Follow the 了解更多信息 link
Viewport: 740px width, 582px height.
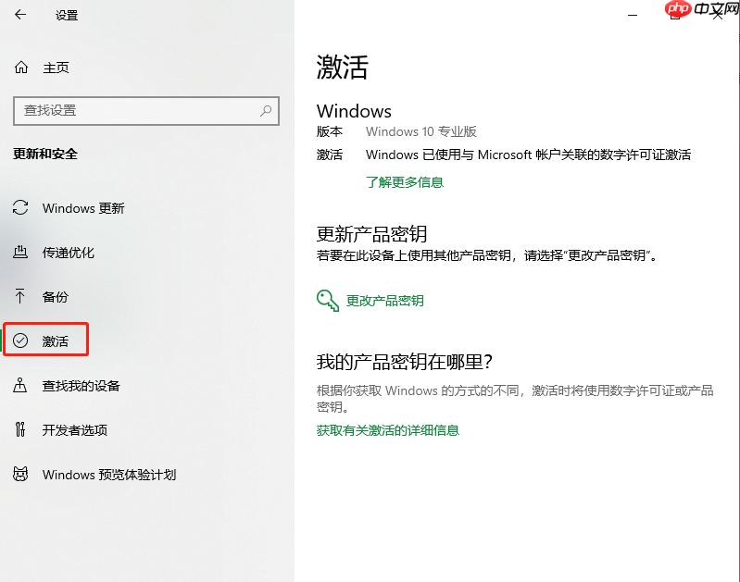coord(405,182)
